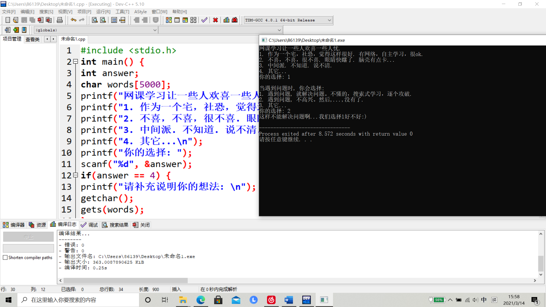This screenshot has height=307, width=546.
Task: Click the Find magnifier icon
Action: [x=95, y=20]
